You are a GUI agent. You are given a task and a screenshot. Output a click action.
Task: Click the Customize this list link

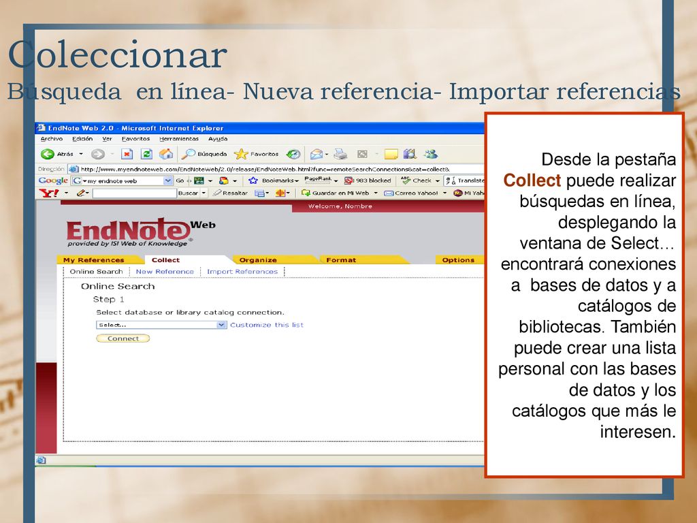point(267,325)
